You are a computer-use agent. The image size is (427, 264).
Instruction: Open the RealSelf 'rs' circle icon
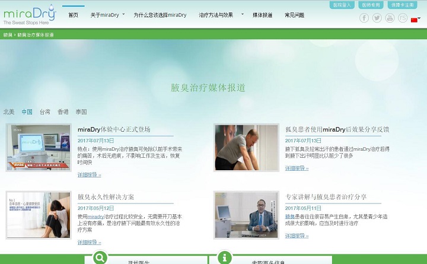(x=403, y=18)
